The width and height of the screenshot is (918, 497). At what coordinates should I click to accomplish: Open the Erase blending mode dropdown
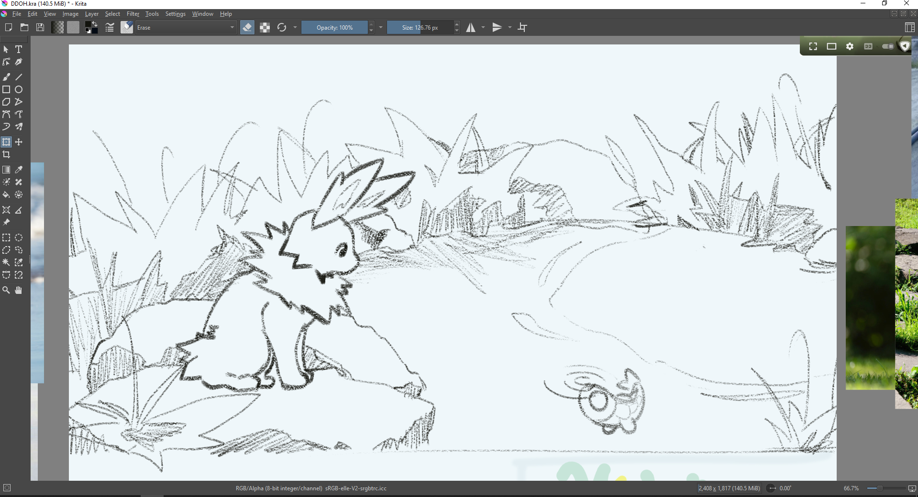pos(186,27)
